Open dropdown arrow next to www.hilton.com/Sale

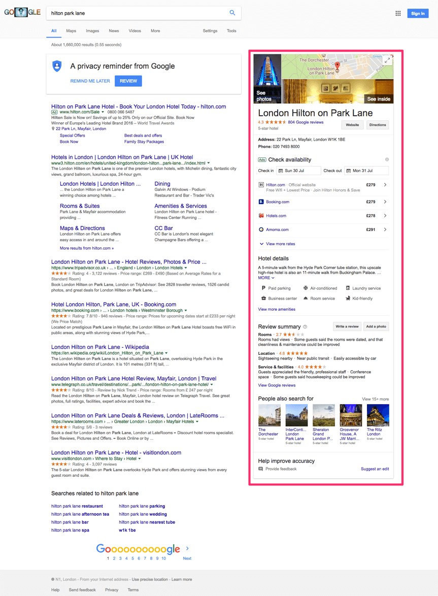click(103, 112)
